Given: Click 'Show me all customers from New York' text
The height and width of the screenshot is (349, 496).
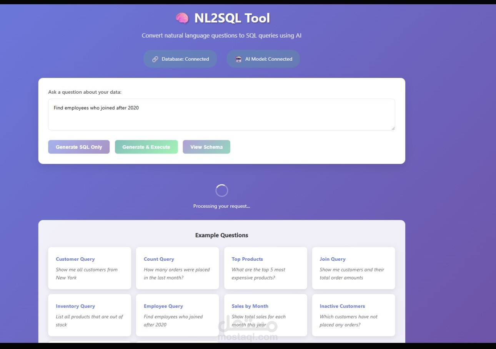Looking at the screenshot, I should click(x=87, y=274).
